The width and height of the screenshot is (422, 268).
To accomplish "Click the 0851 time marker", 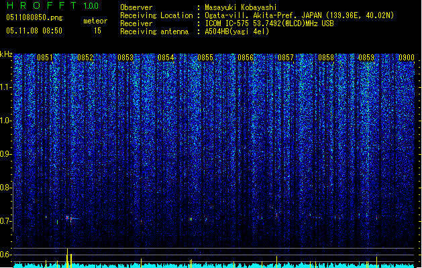I will pos(45,58).
